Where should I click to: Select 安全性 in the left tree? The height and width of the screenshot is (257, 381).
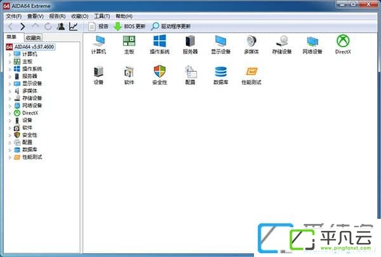[30, 135]
